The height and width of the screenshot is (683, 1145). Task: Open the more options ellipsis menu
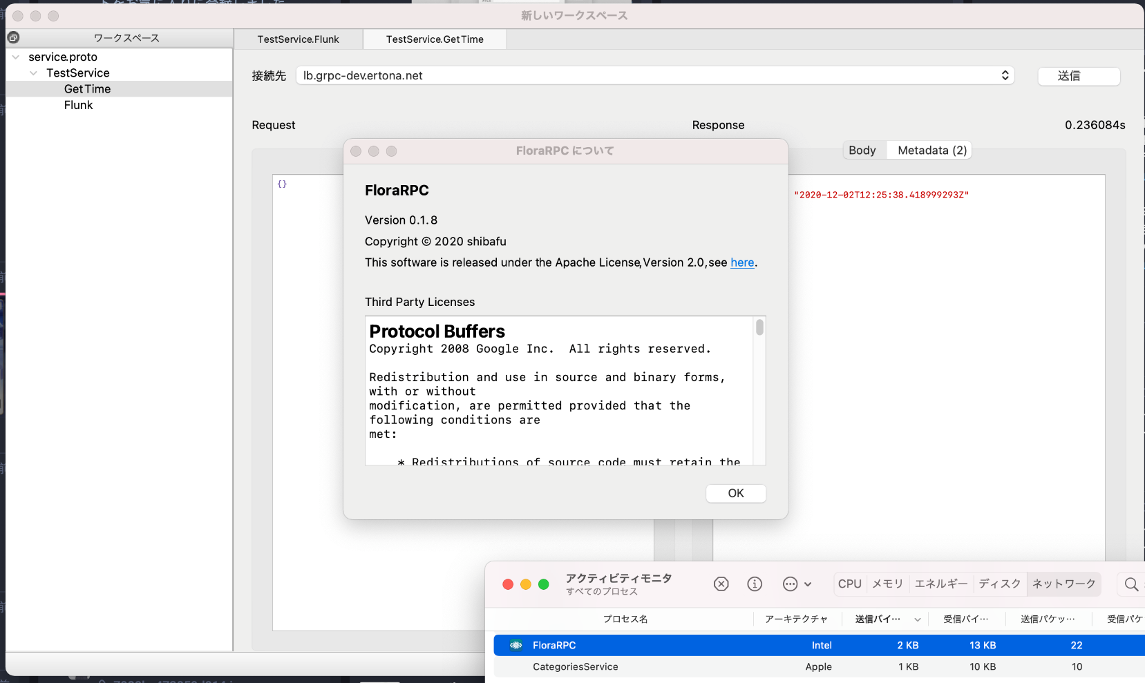click(796, 584)
